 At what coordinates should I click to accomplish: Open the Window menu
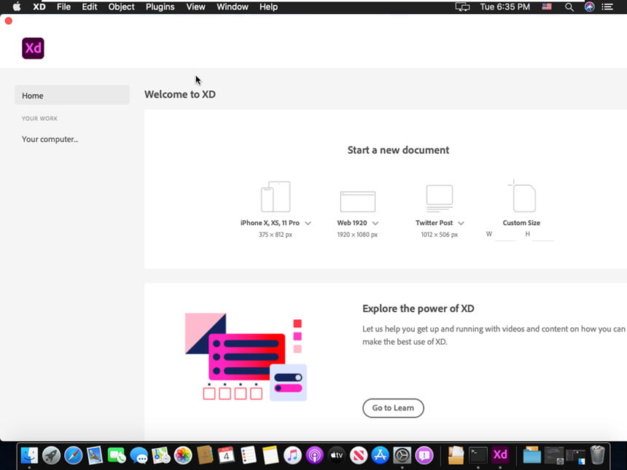(x=233, y=7)
